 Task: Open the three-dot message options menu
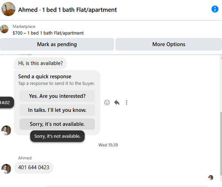coord(127,103)
